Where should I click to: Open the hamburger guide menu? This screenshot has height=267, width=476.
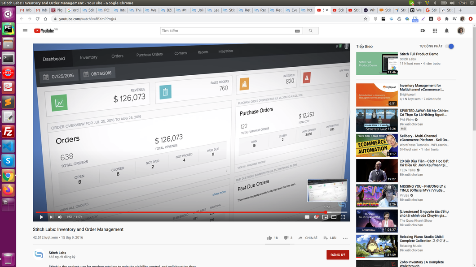[25, 31]
